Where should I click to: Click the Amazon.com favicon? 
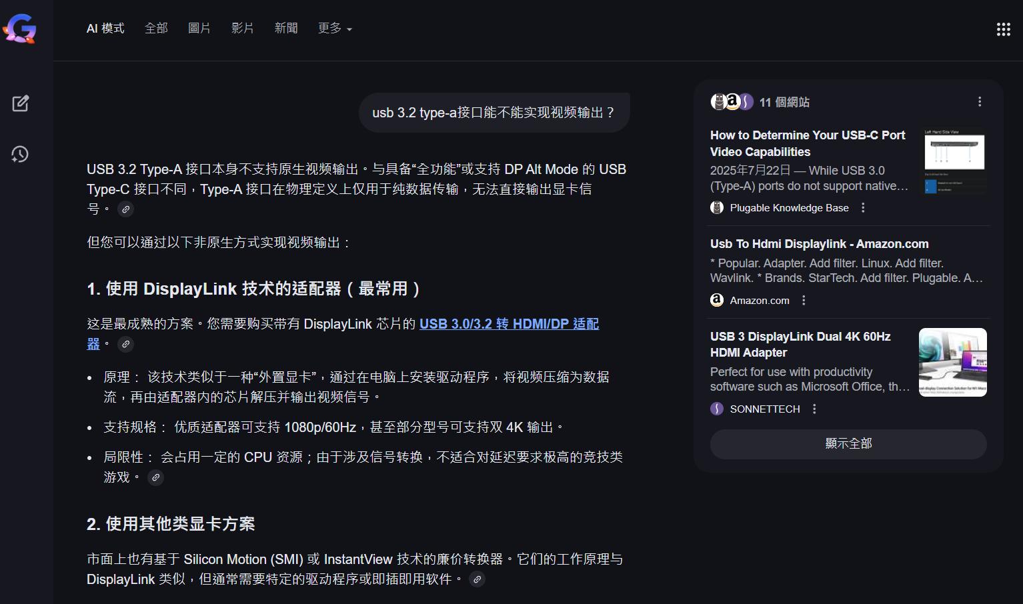click(x=717, y=301)
